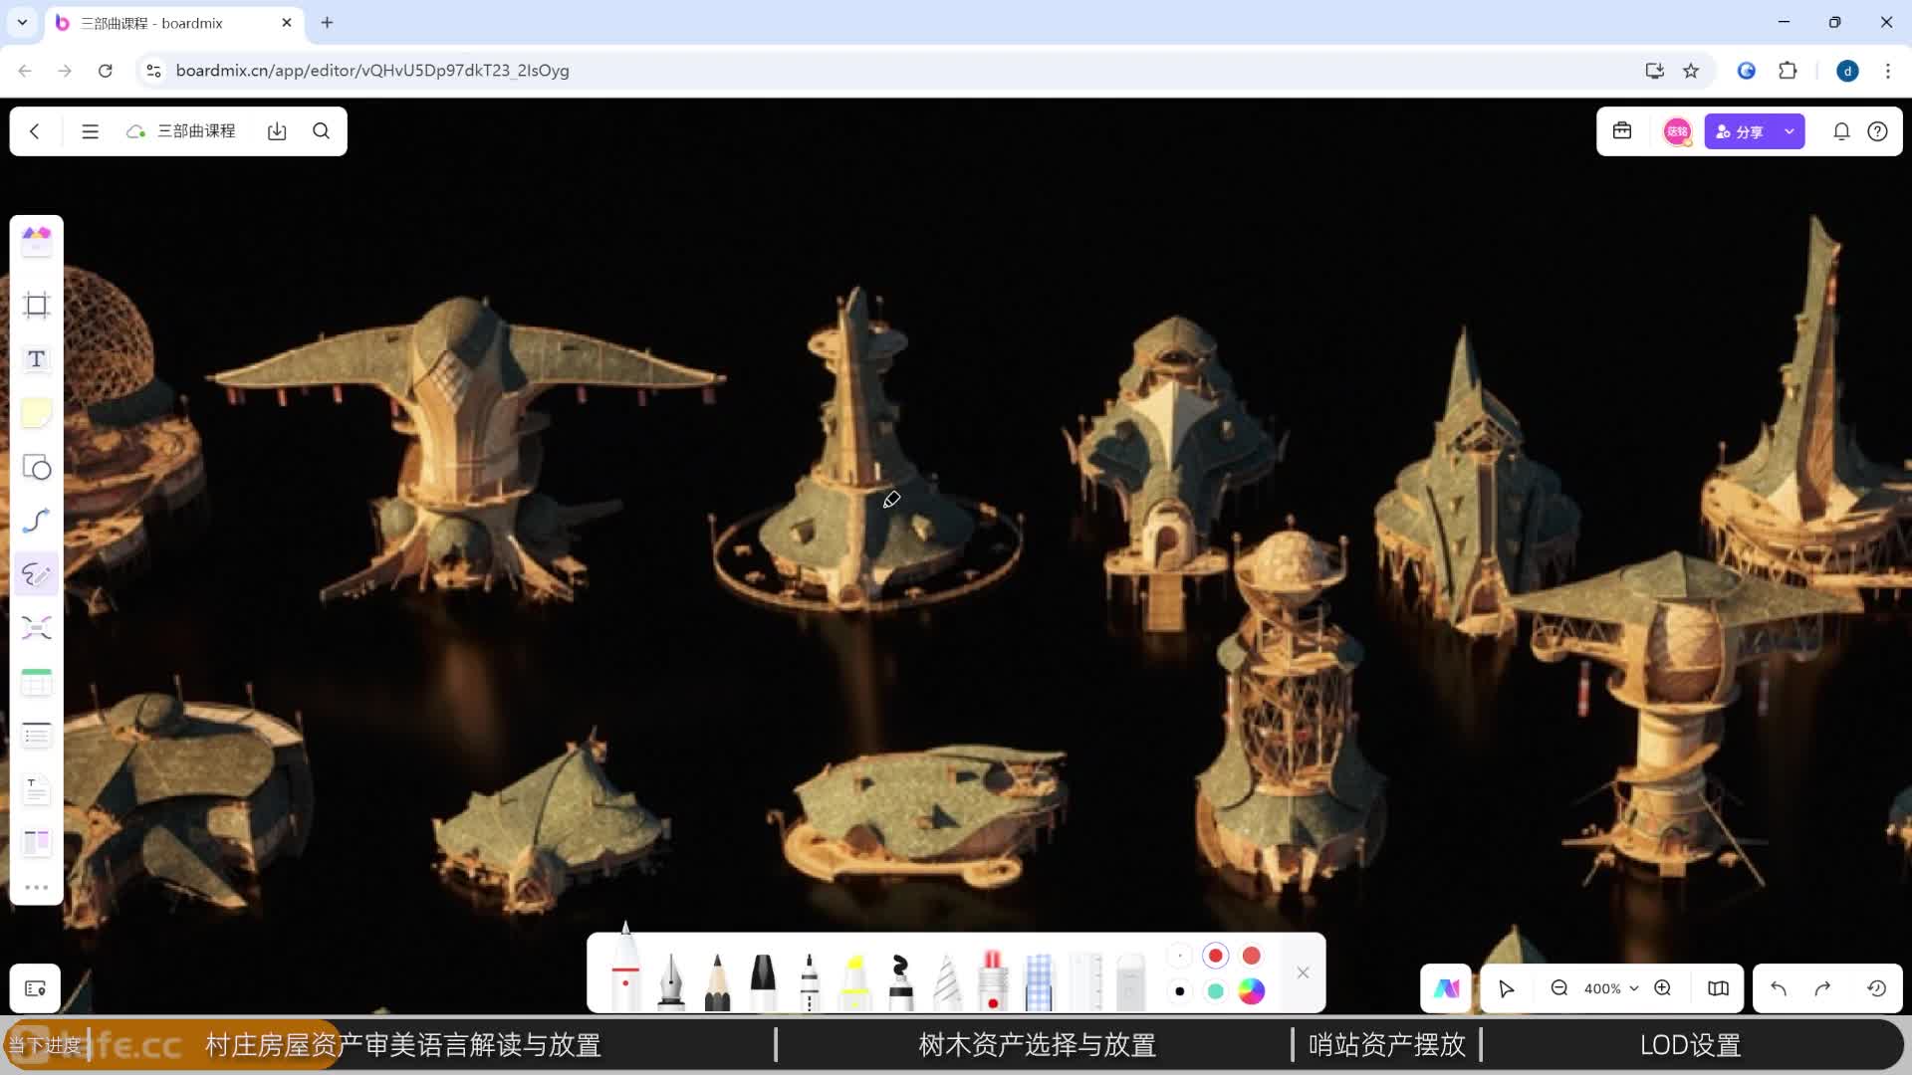Screen dimensions: 1912x1075
Task: Open the slides panel at bottom left
Action: click(x=36, y=988)
